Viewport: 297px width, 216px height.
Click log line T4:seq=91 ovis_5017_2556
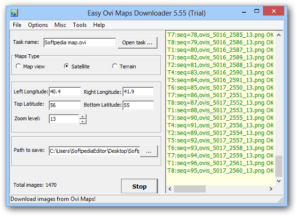(x=220, y=125)
